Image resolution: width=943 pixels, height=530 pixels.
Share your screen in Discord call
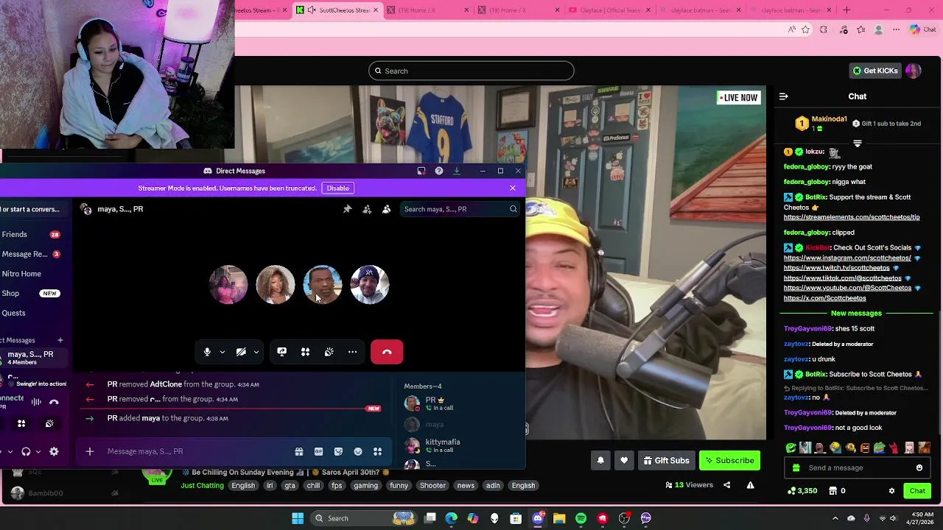(281, 352)
